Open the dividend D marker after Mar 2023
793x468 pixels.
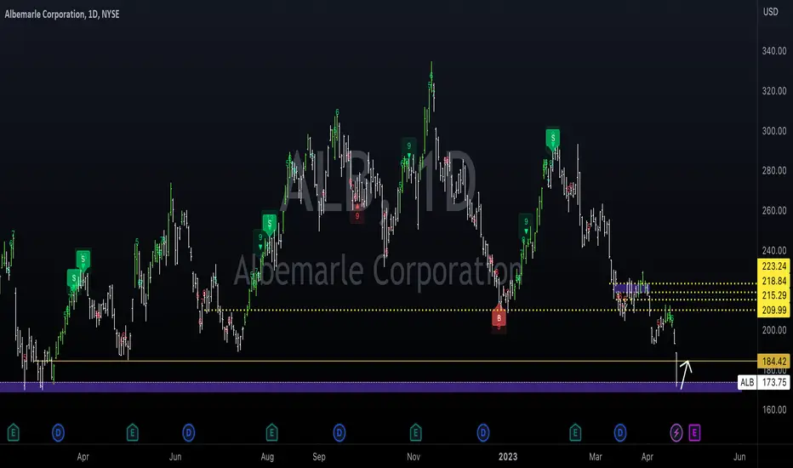point(620,432)
